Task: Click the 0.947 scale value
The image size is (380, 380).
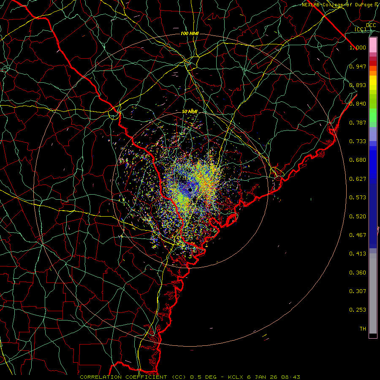Action: [358, 66]
